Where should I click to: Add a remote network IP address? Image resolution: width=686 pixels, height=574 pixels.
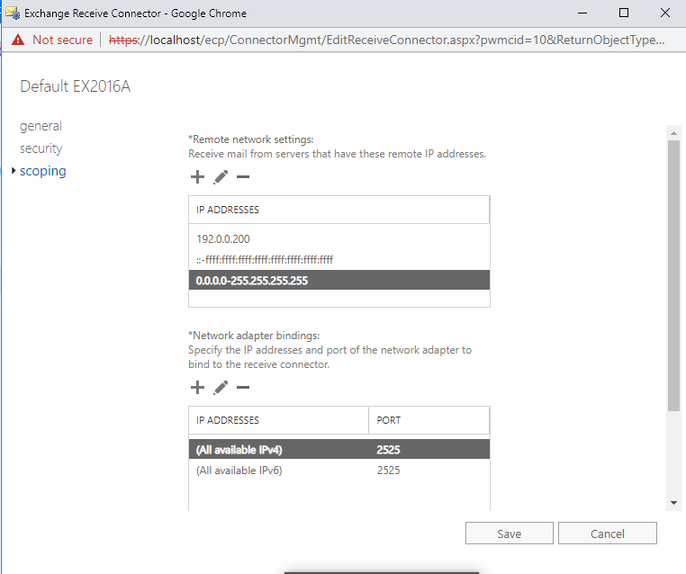[197, 177]
